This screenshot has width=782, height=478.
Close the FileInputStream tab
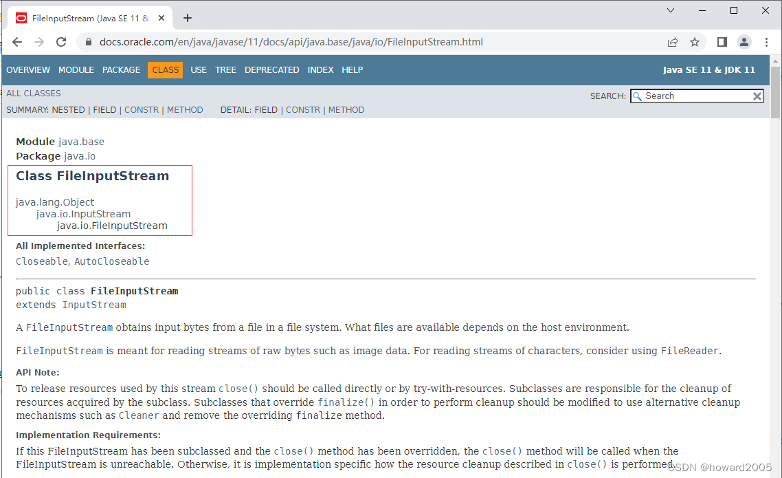point(161,18)
